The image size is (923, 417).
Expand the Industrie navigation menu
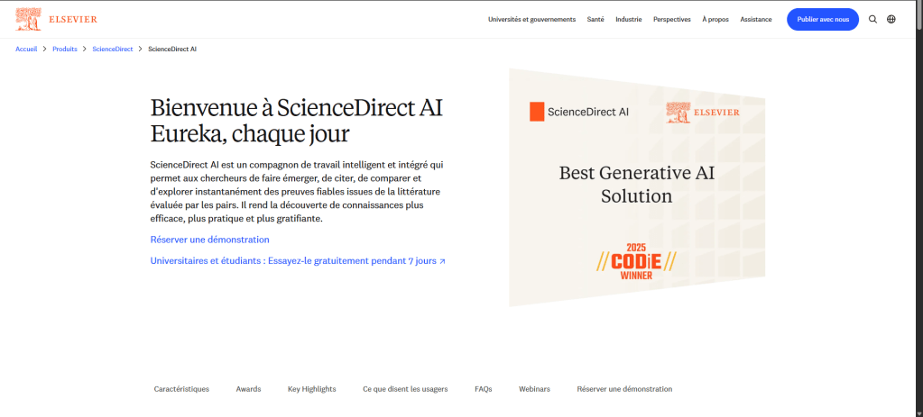[x=629, y=19]
